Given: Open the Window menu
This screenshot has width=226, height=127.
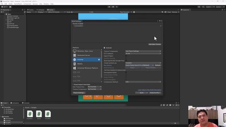Looking at the screenshot, I should [x=46, y=4].
